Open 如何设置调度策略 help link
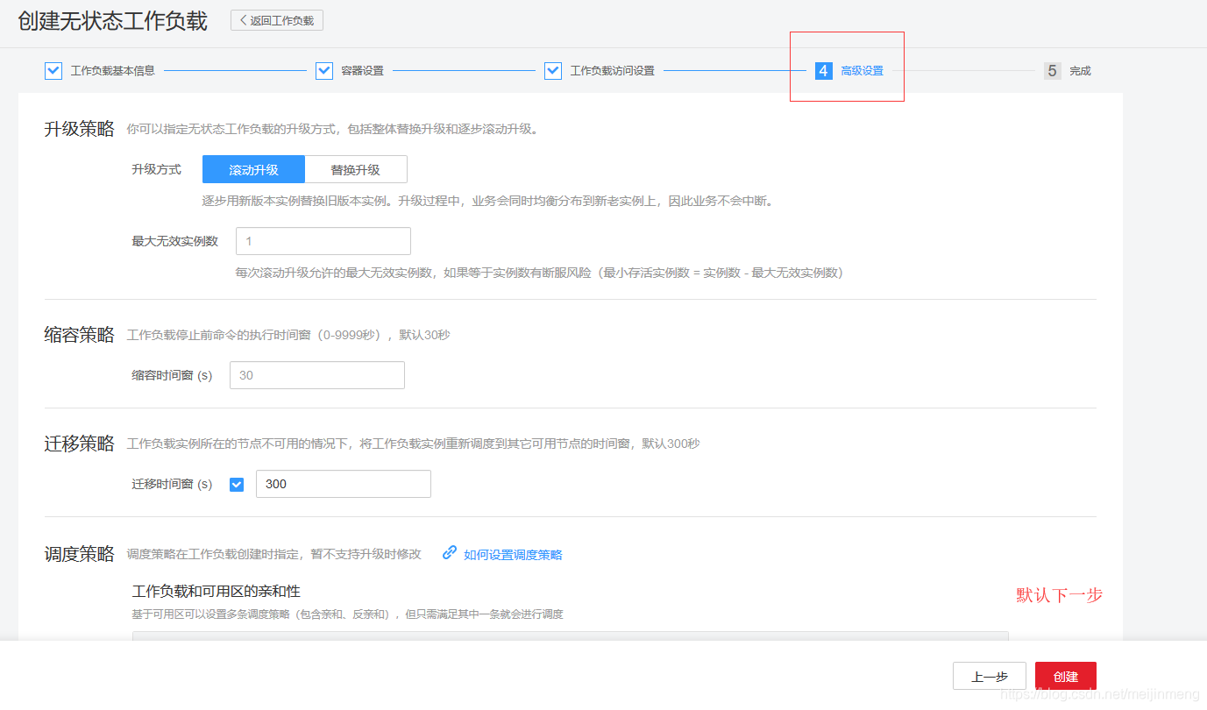The height and width of the screenshot is (710, 1207). click(x=513, y=555)
